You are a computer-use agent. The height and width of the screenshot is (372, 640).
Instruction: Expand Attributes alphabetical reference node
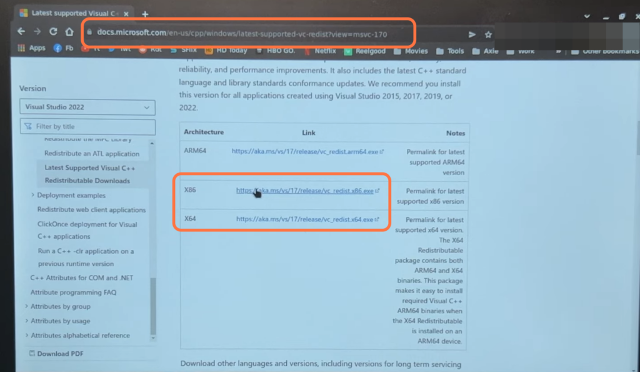click(x=26, y=335)
